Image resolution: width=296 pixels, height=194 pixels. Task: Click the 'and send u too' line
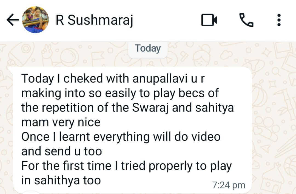point(62,151)
